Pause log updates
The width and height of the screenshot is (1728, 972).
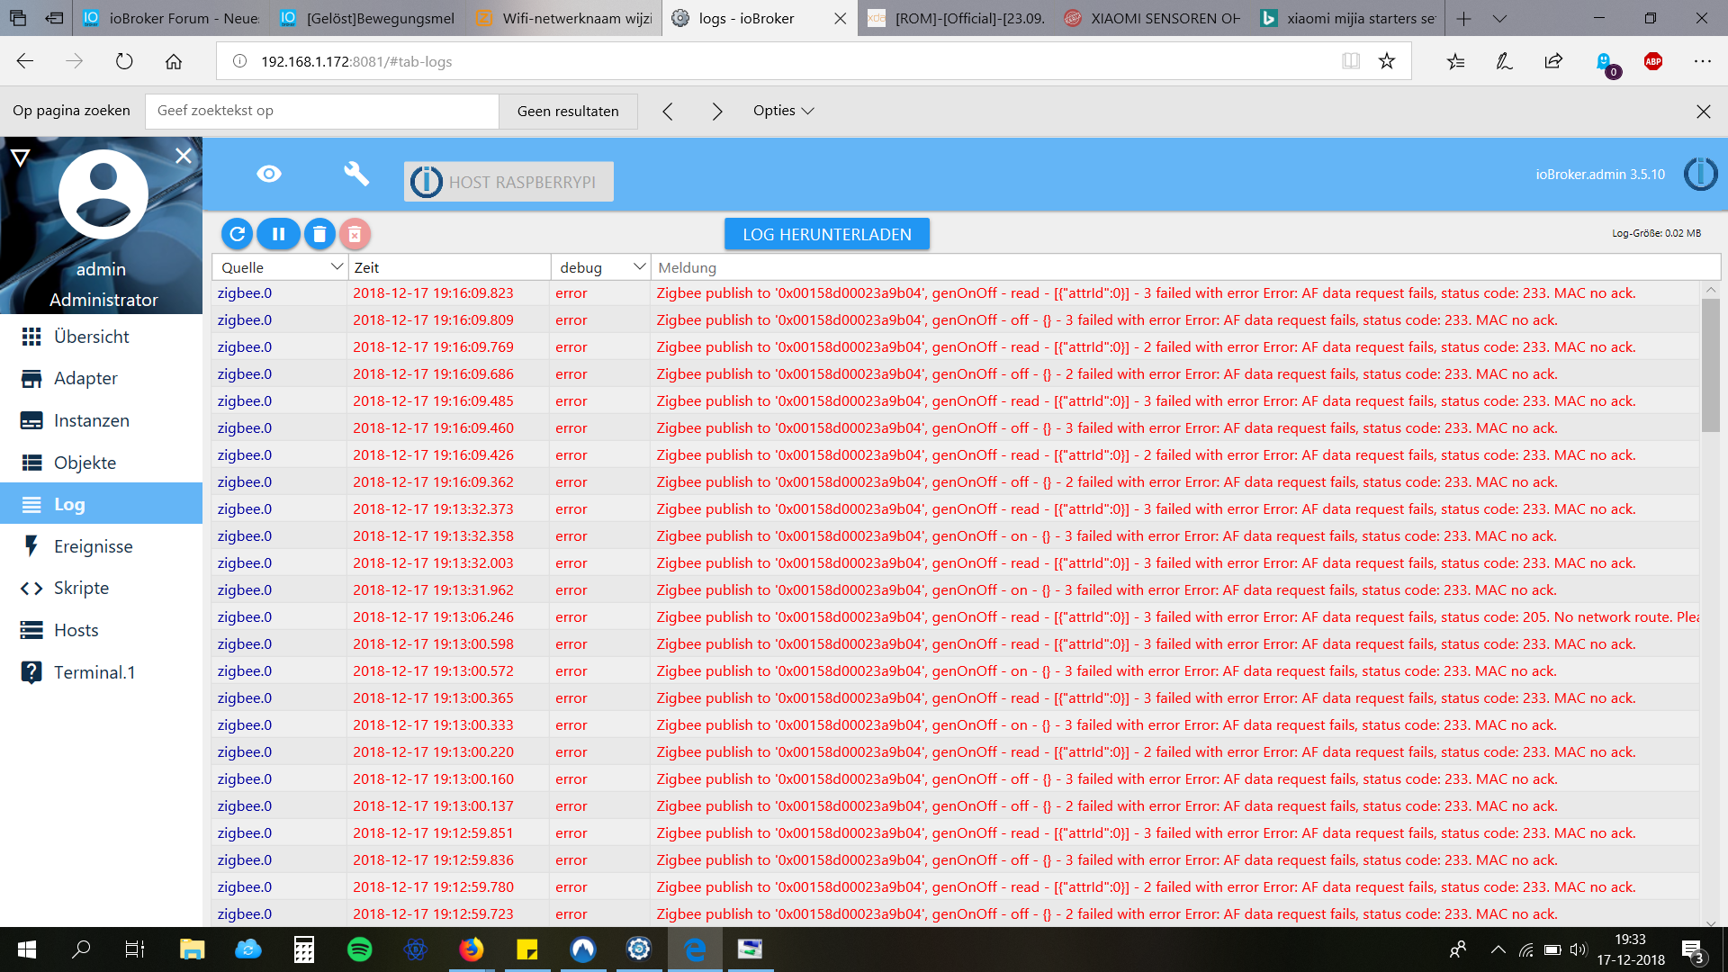(x=278, y=234)
